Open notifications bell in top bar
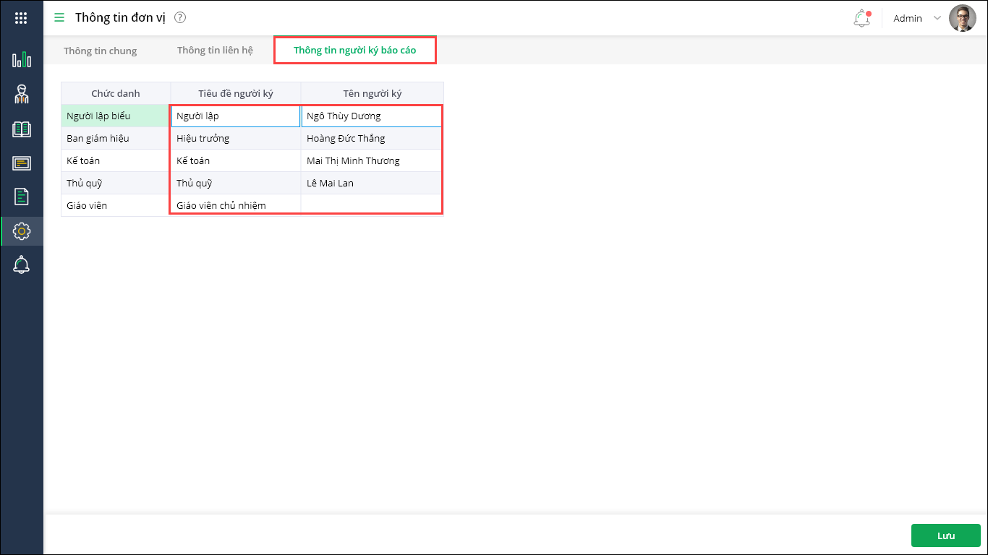Viewport: 988px width, 555px height. [x=861, y=18]
